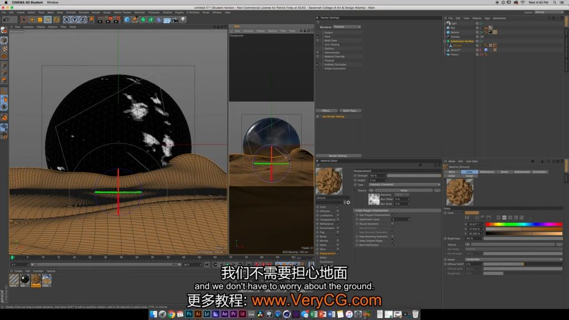Open the Floor environment icon

(167, 19)
